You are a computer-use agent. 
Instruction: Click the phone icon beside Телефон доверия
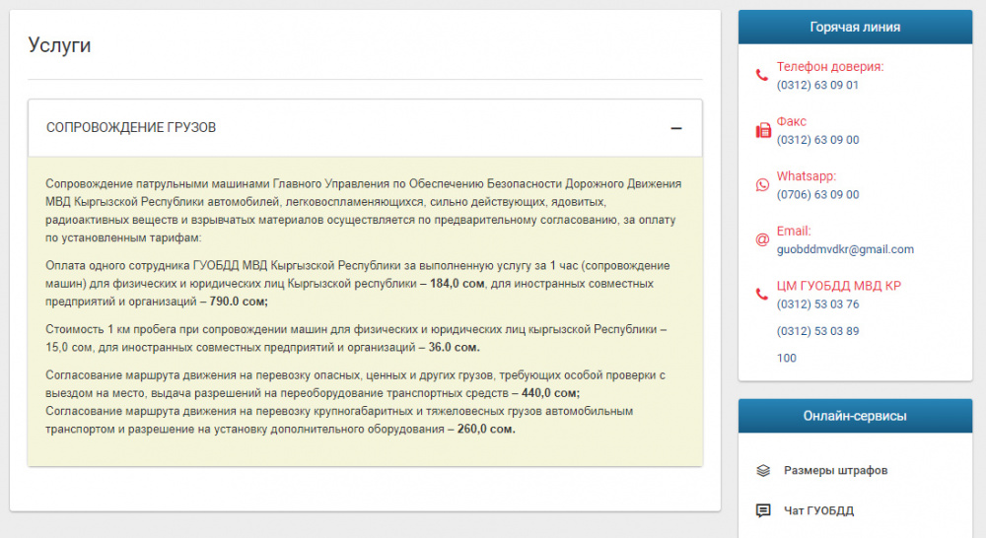tap(761, 76)
